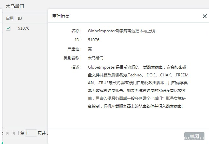Click the severity value 高
This screenshot has width=209, height=144.
(90, 49)
